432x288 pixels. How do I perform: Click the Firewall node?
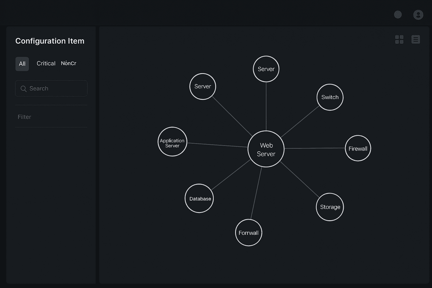click(x=358, y=148)
